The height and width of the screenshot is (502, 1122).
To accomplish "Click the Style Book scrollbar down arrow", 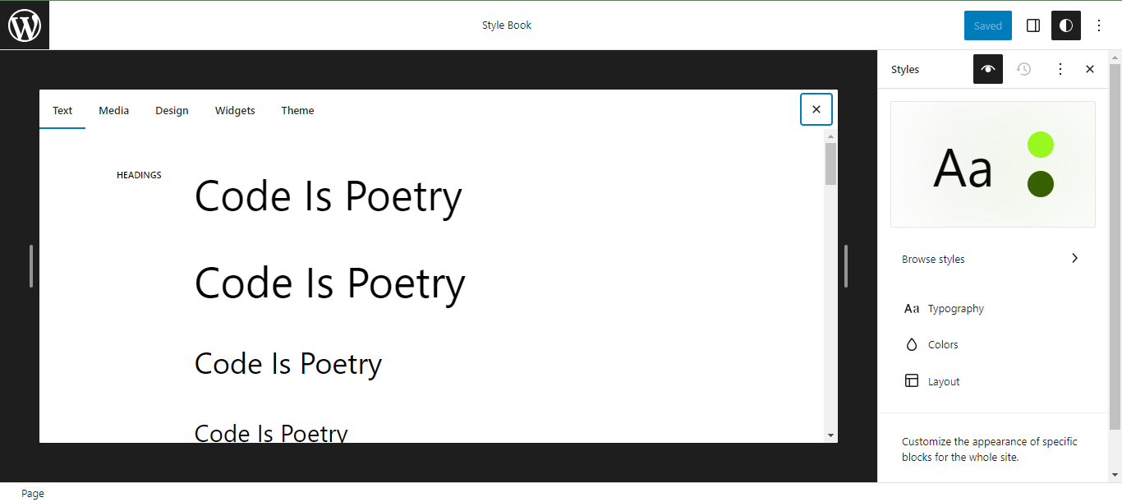I will point(830,435).
